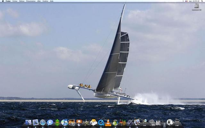Image resolution: width=205 pixels, height=128 pixels.
Task: Open Spotlight search magnifier
Action: pos(202,1)
